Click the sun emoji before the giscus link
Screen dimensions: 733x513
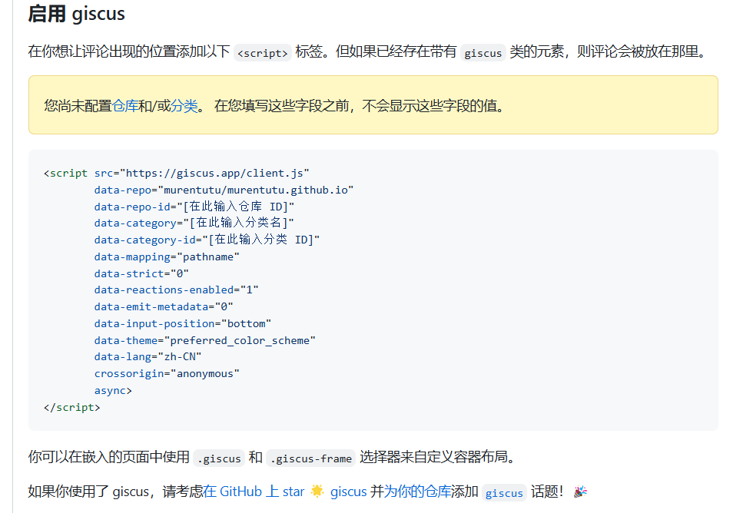pyautogui.click(x=317, y=491)
